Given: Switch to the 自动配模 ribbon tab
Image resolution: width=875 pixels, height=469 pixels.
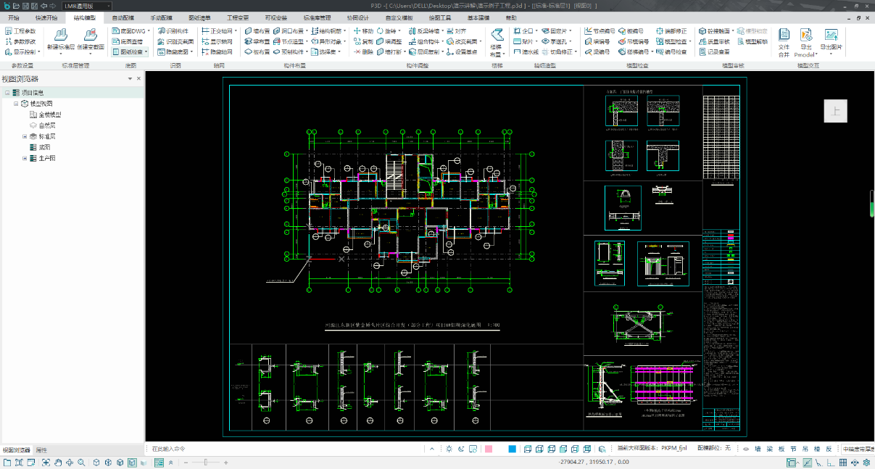Looking at the screenshot, I should [x=123, y=17].
